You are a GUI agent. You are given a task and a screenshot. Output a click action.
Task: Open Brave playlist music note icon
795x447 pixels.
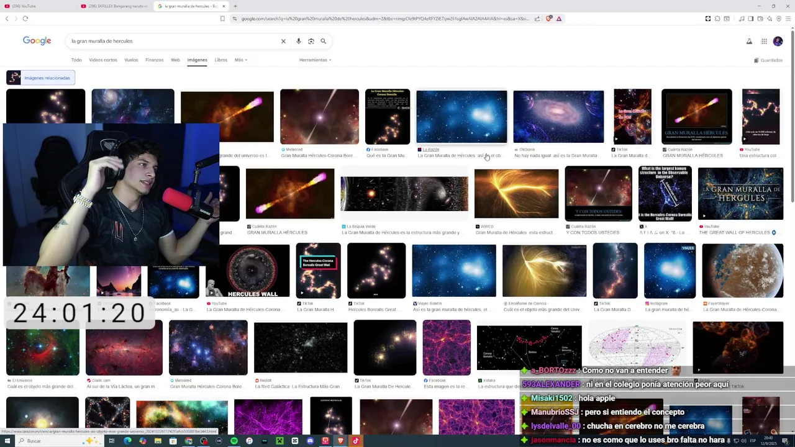click(x=741, y=19)
